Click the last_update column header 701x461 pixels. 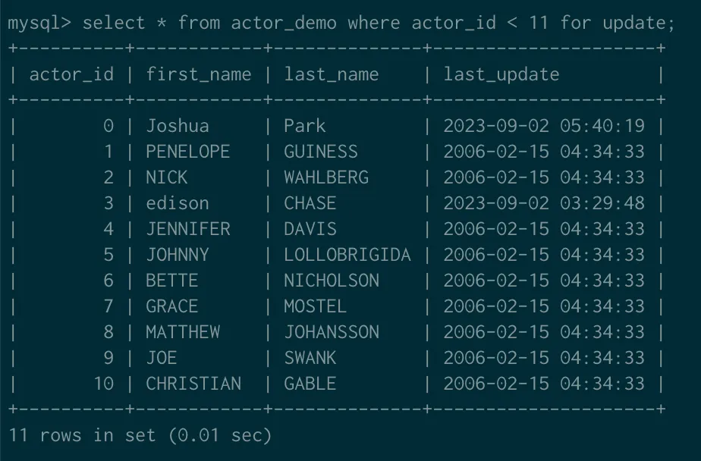[x=501, y=74]
